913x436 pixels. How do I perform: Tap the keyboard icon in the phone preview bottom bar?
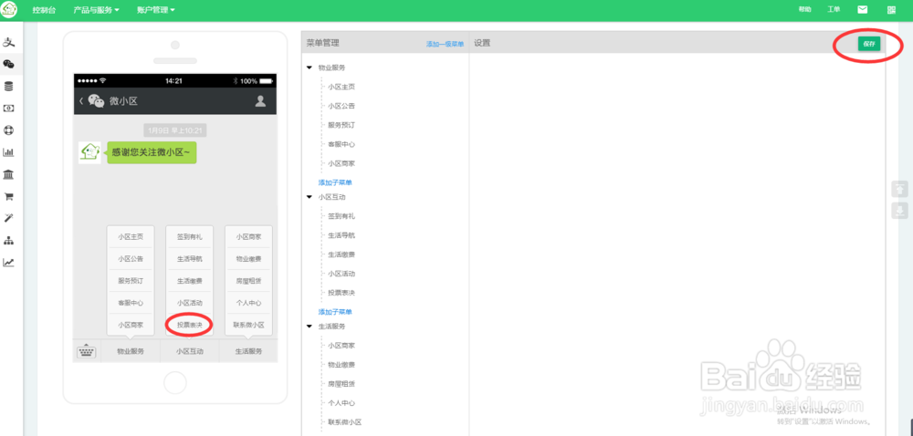(x=86, y=351)
